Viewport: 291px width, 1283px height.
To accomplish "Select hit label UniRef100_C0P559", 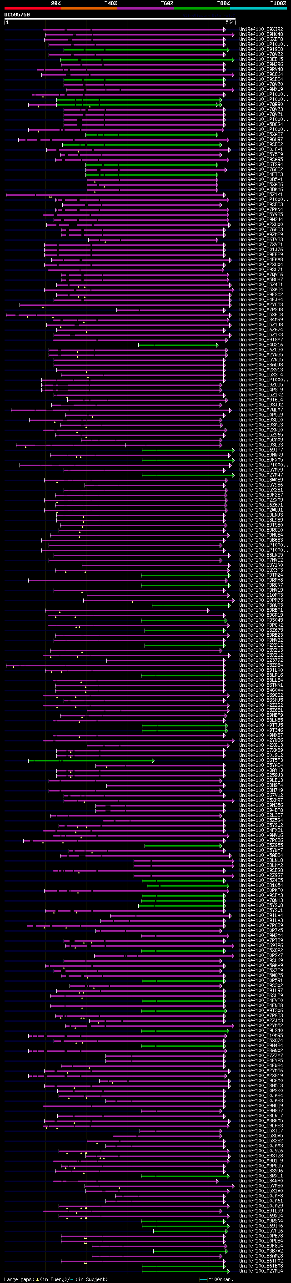I will (261, 415).
